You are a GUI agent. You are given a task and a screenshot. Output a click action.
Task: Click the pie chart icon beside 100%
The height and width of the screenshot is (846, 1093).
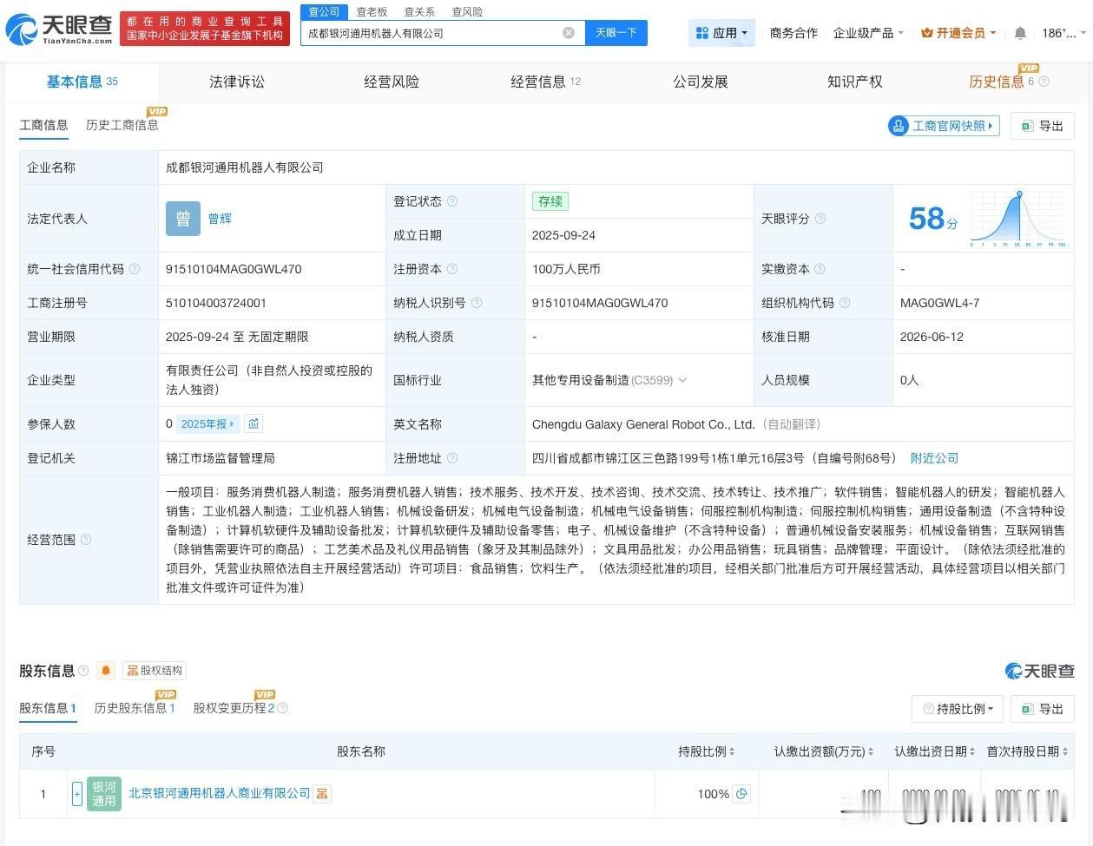pos(741,794)
